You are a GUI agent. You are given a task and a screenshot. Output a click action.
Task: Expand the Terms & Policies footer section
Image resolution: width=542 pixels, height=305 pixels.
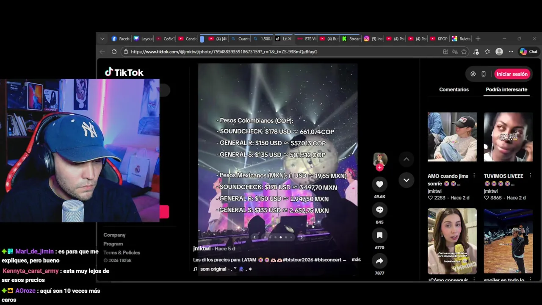point(122,252)
